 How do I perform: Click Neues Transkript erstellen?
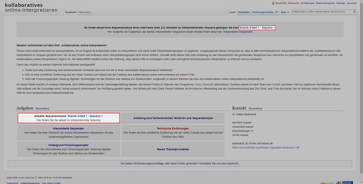[x=173, y=149]
